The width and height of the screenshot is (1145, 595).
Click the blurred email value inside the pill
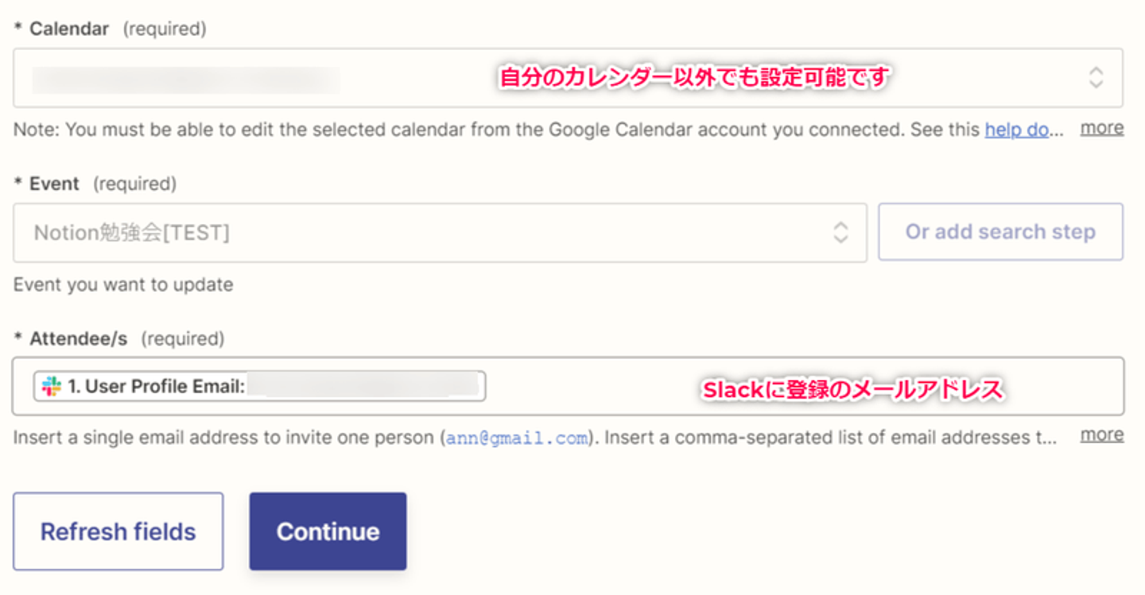(363, 387)
